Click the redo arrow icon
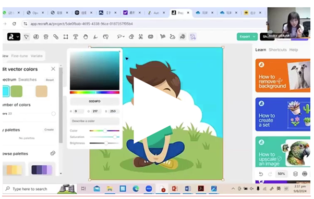 point(270,174)
